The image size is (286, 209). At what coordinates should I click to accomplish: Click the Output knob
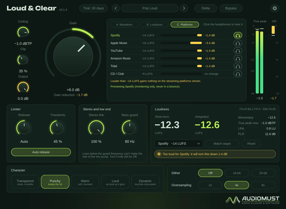pos(23,87)
